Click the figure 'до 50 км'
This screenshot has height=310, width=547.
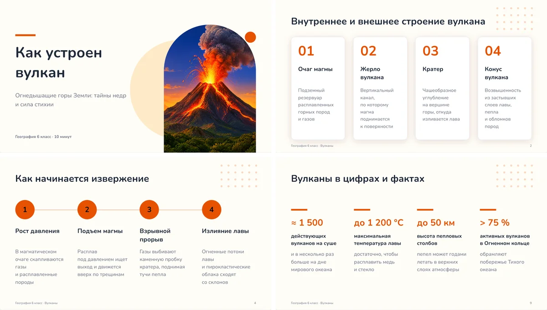[x=436, y=223]
